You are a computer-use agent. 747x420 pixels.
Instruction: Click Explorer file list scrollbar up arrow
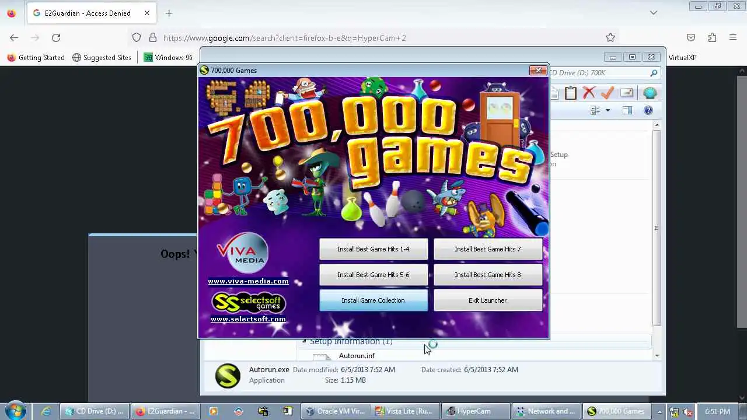[x=657, y=125]
